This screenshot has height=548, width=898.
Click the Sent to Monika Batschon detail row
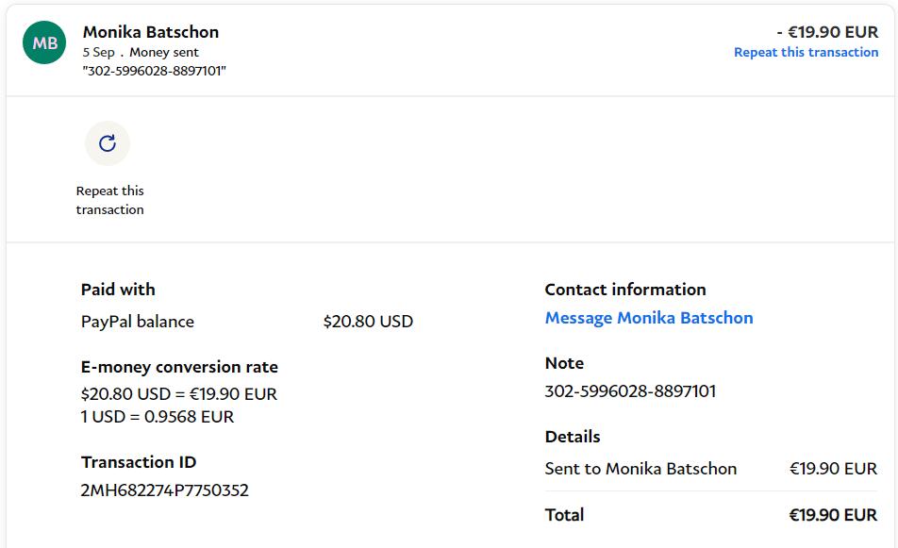[x=640, y=469]
